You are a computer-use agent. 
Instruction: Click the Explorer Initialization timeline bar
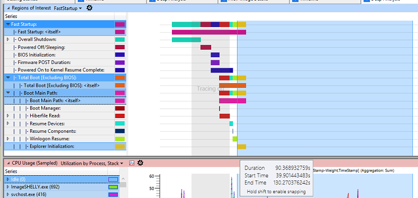point(241,147)
